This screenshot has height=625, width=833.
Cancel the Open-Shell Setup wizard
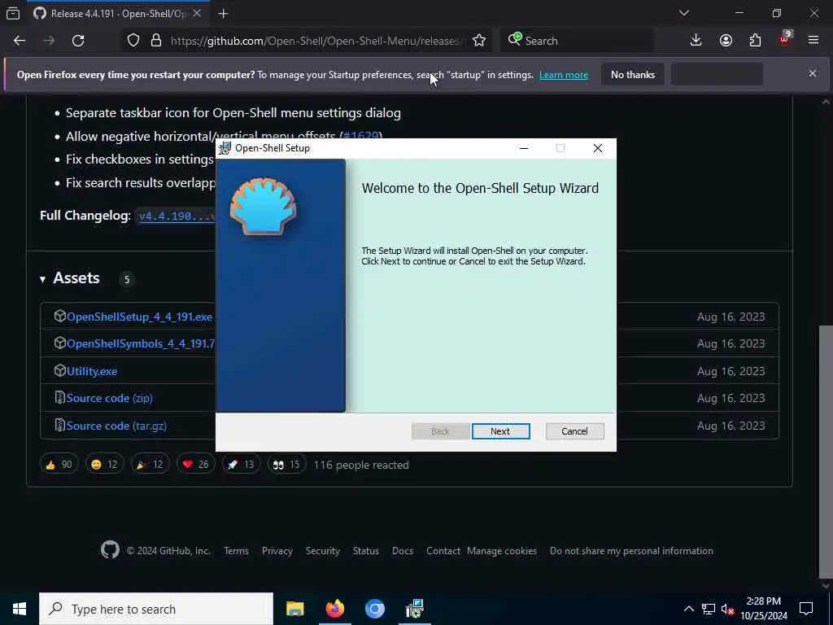tap(574, 431)
